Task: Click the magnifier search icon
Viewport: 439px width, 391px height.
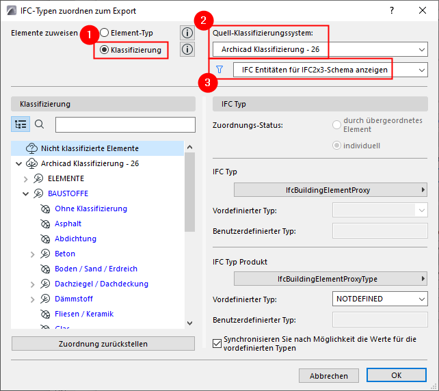Action: 39,124
